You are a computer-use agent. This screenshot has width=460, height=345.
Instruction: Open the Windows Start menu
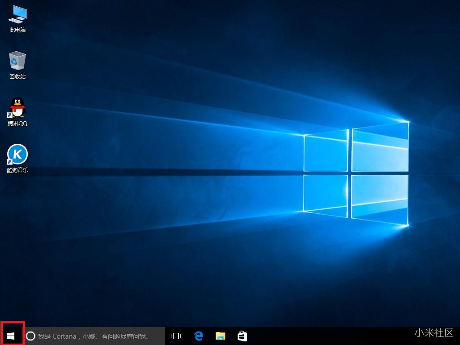pyautogui.click(x=11, y=336)
